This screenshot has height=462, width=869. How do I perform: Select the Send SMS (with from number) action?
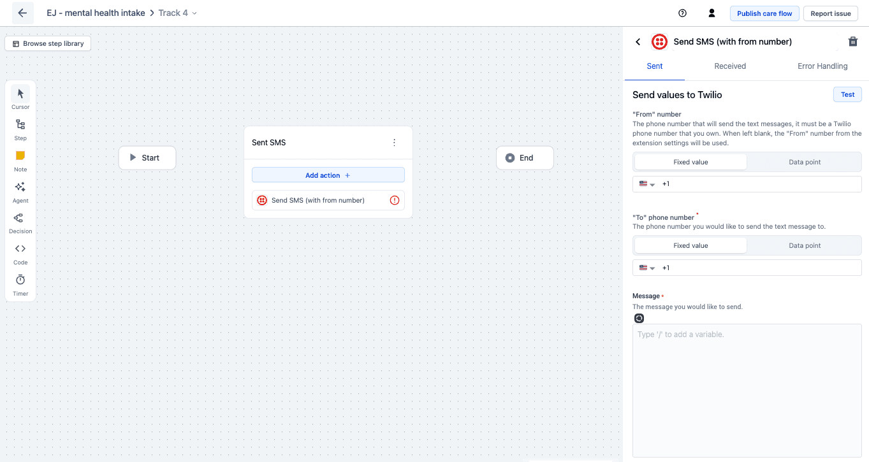[x=328, y=200]
